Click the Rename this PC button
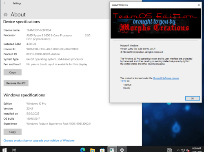204x152 pixels. point(16,83)
